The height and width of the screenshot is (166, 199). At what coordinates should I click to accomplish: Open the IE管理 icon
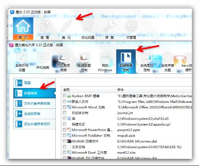tap(131, 26)
